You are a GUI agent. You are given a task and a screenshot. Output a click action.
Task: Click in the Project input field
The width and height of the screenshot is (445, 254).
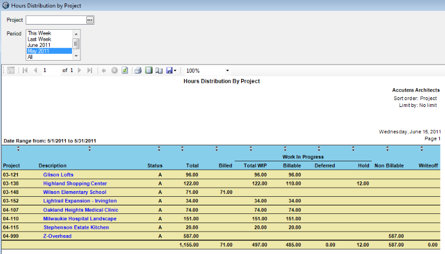[x=55, y=20]
